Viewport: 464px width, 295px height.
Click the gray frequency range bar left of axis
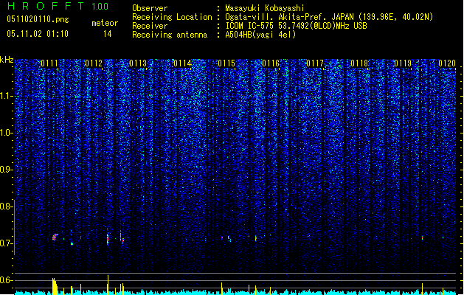(x=15, y=227)
